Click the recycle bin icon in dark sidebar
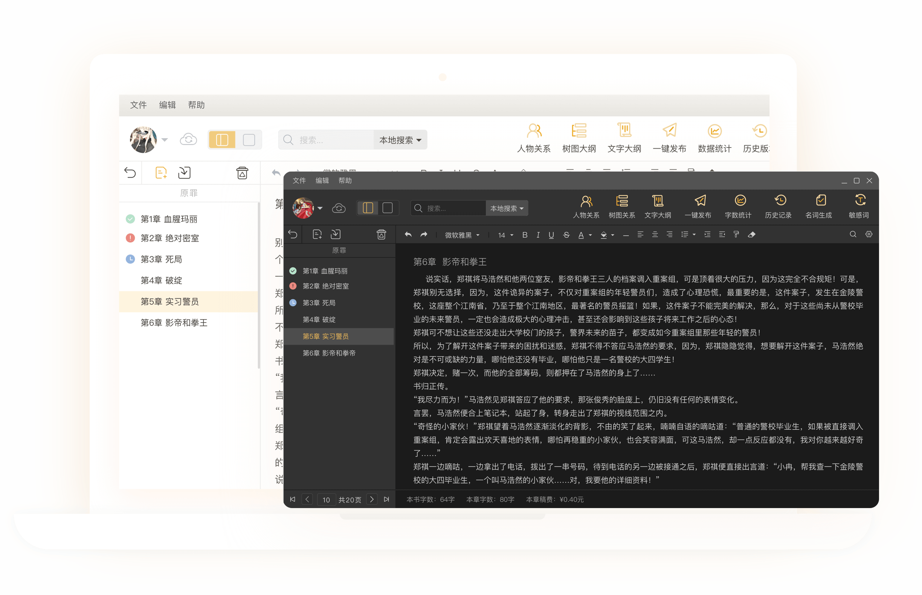 tap(381, 234)
